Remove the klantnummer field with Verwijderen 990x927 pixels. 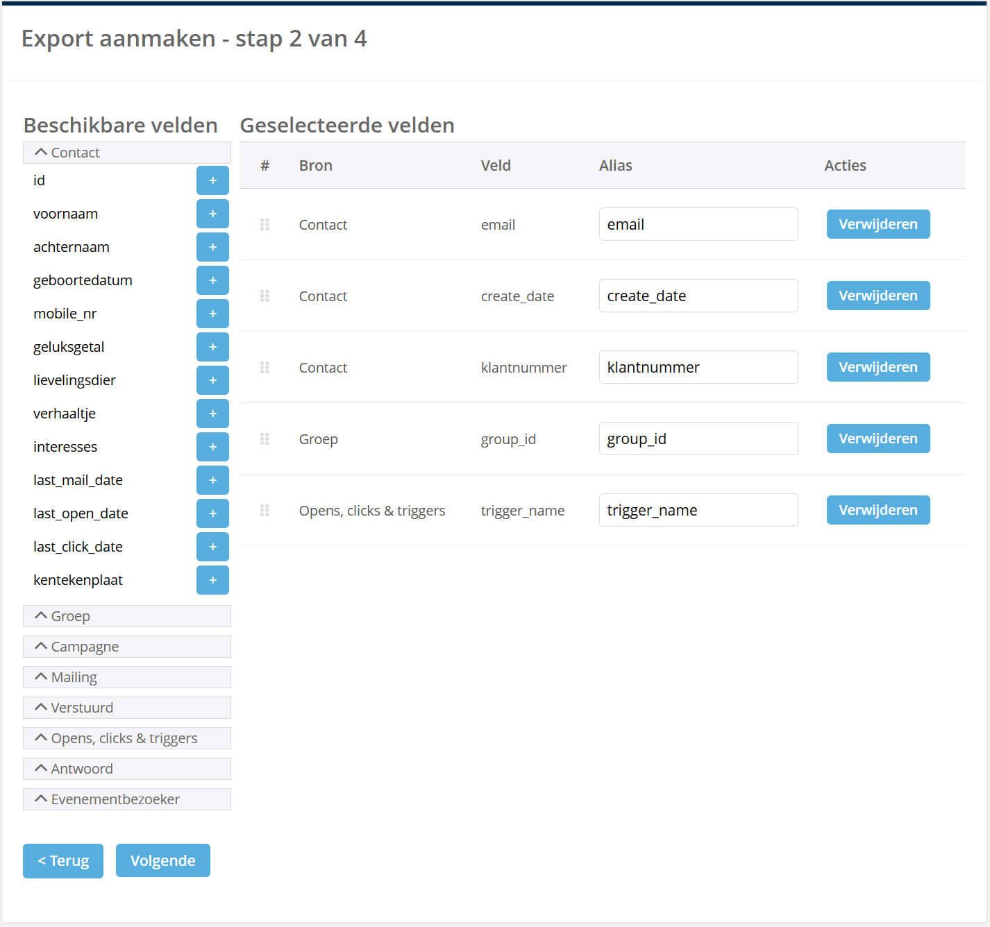pos(878,367)
